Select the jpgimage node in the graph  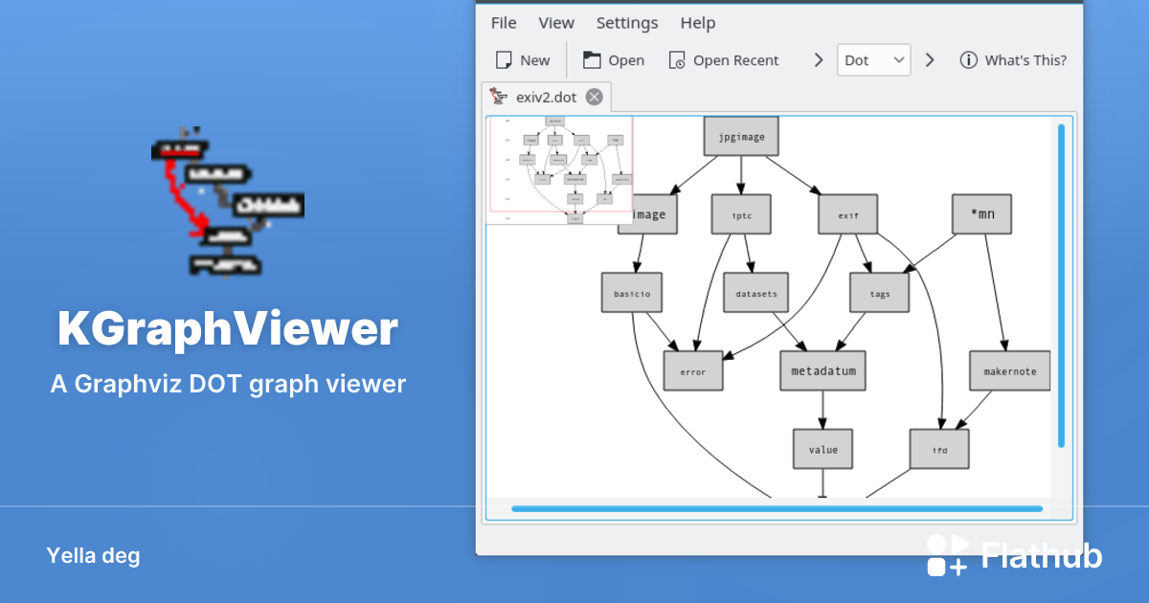pyautogui.click(x=740, y=136)
